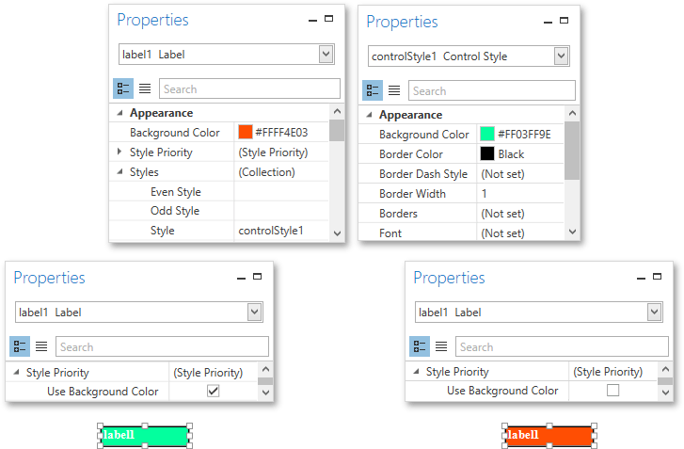Screen dimensions: 684x449
Task: Click categorized view icon in bottom-right Properties panel
Action: [x=420, y=346]
